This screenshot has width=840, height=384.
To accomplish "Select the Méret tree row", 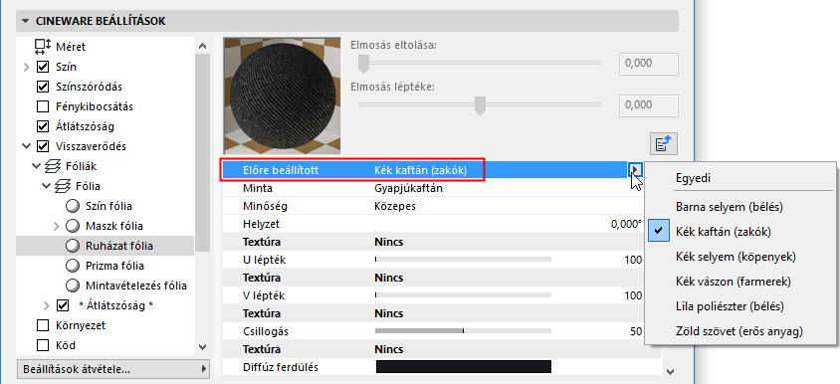I will [105, 47].
